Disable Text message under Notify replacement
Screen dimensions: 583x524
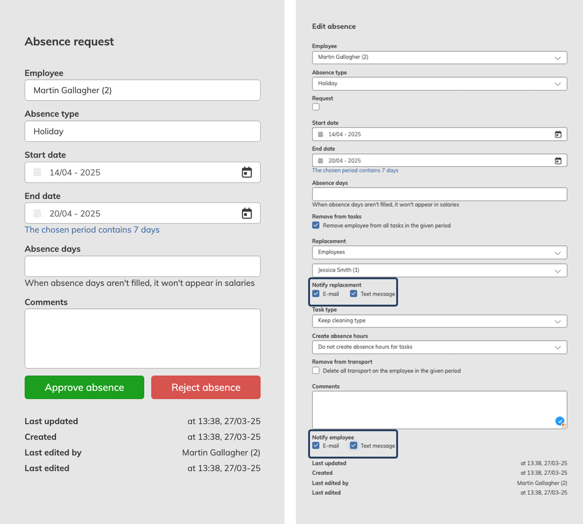tap(353, 294)
